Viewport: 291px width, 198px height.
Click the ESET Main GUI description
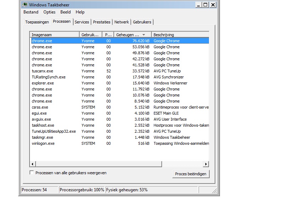click(166, 113)
